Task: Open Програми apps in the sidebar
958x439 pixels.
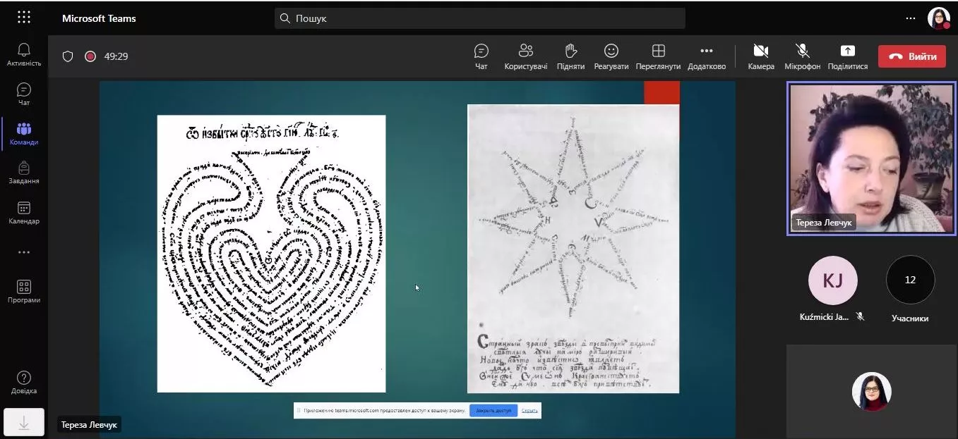Action: [24, 291]
